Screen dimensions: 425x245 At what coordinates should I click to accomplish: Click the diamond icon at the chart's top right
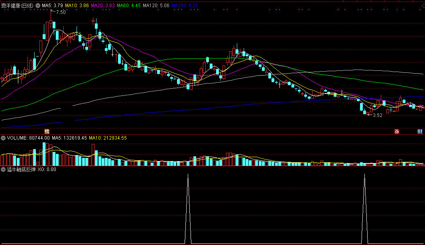pos(423,6)
